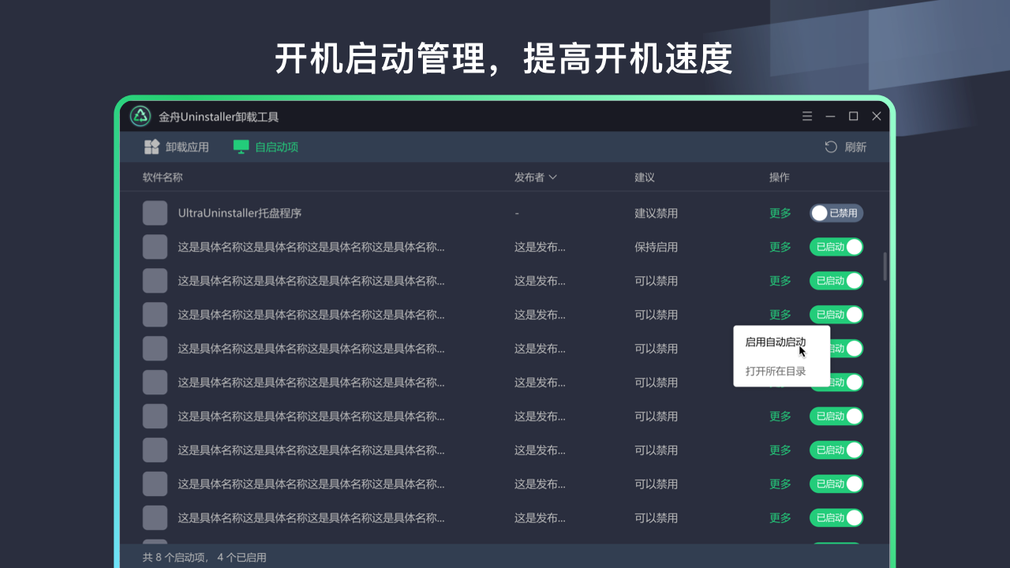Image resolution: width=1010 pixels, height=568 pixels.
Task: Click the circular refresh arrow icon
Action: pyautogui.click(x=829, y=147)
